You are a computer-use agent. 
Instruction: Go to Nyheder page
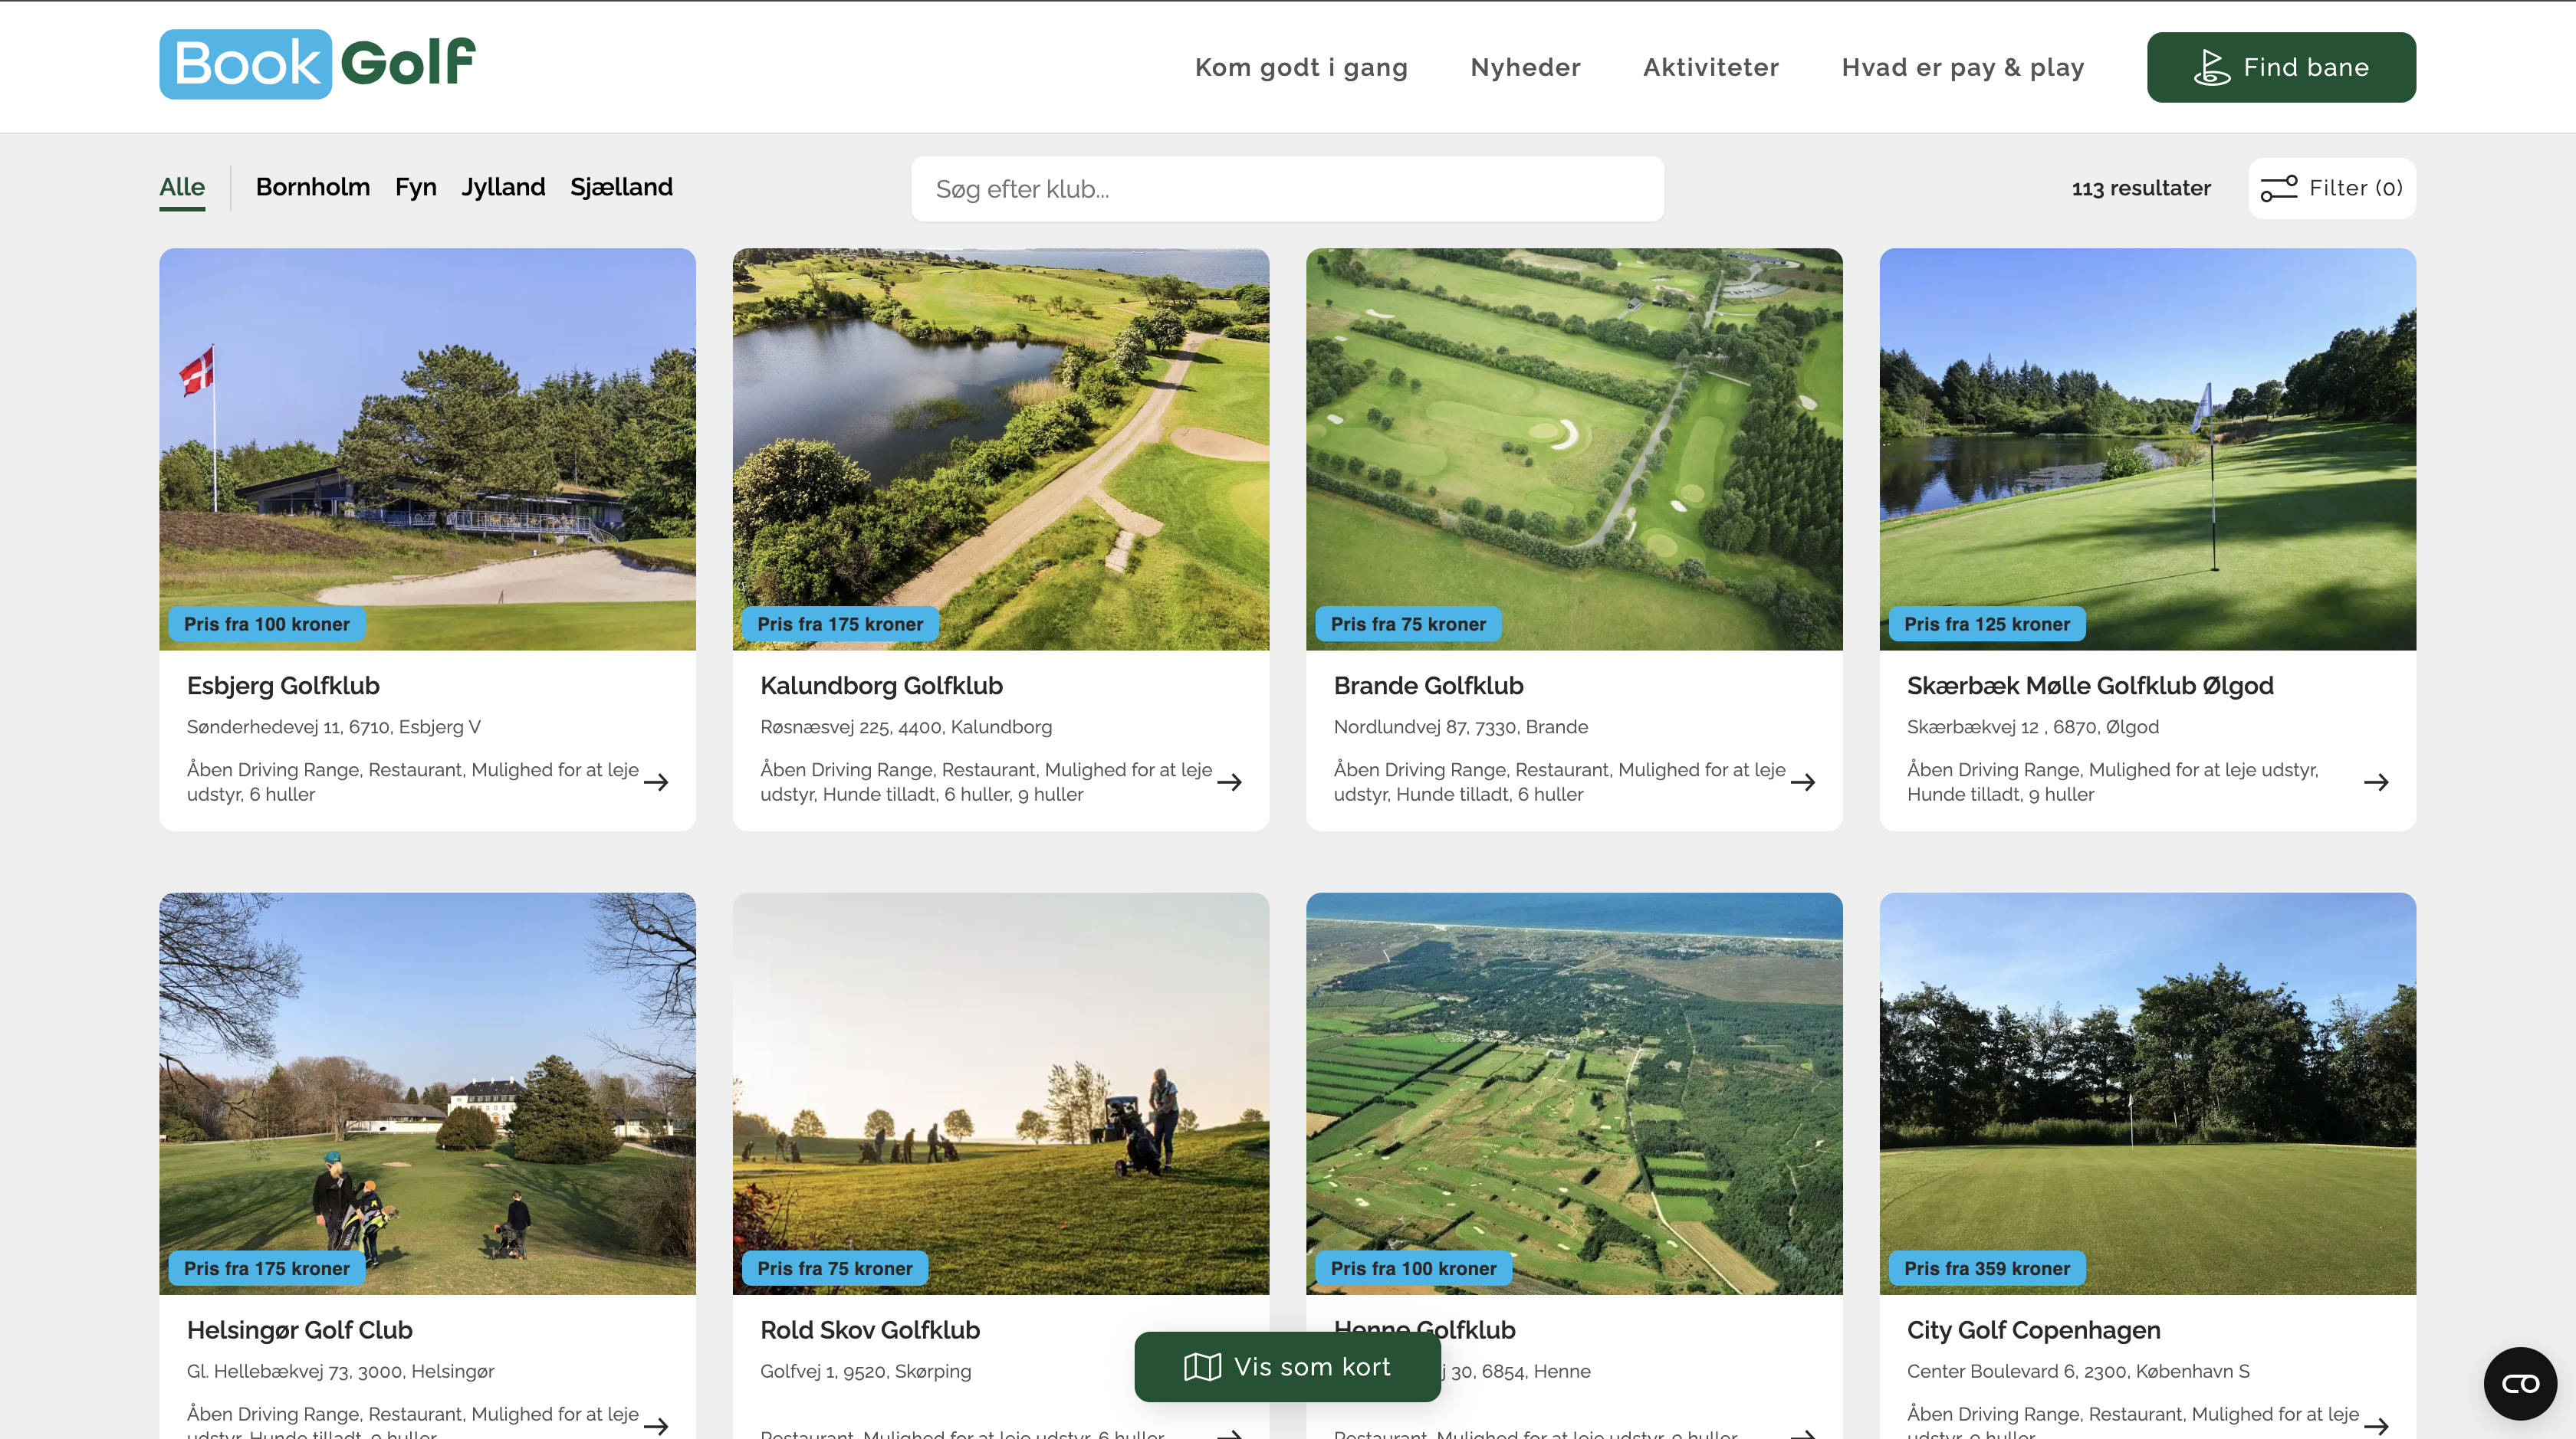[x=1525, y=67]
